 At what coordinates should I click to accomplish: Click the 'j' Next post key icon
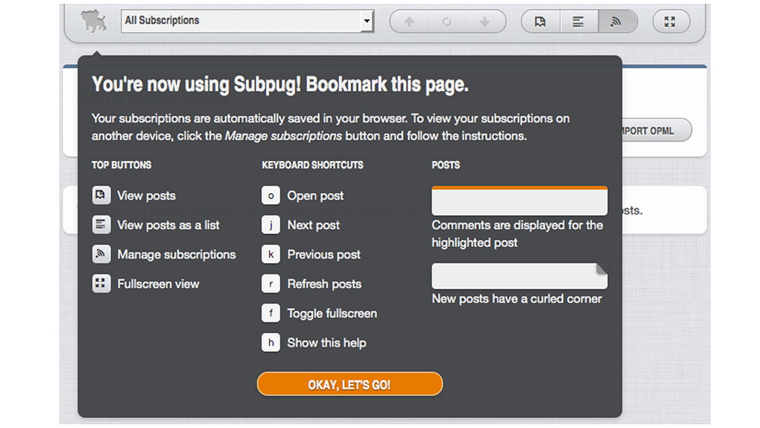pos(271,225)
